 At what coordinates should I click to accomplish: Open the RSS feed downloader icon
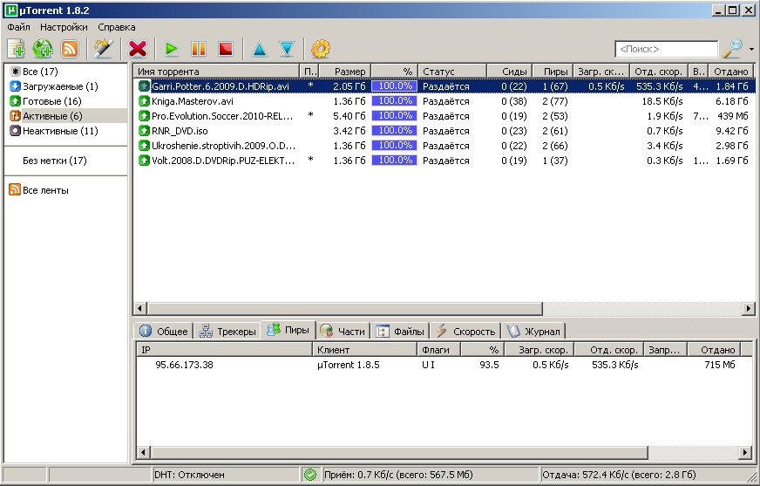point(70,49)
